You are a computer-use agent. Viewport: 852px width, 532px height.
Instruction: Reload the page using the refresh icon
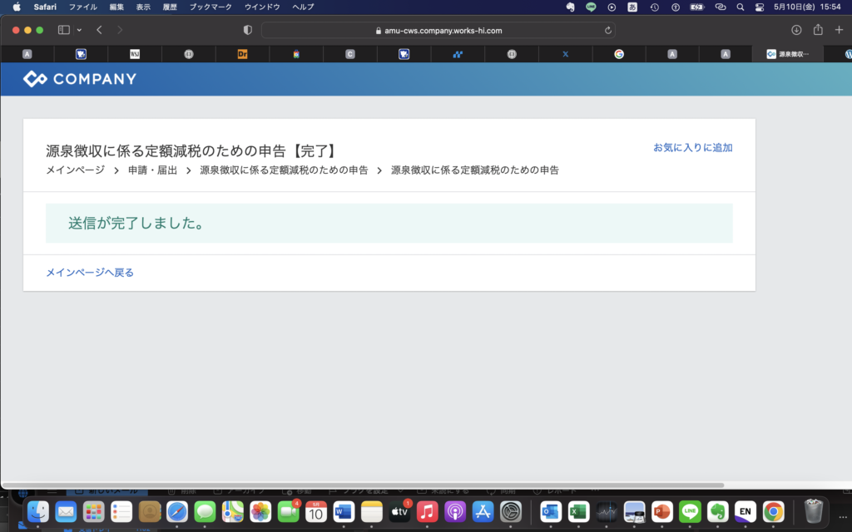click(608, 30)
